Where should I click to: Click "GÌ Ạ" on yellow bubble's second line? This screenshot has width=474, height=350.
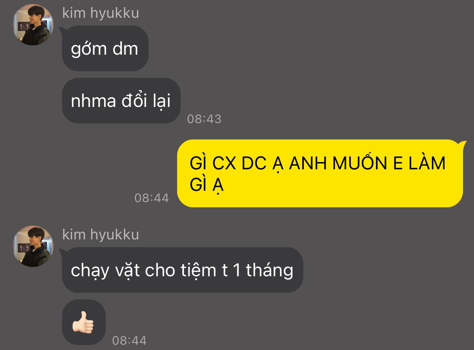(x=207, y=185)
